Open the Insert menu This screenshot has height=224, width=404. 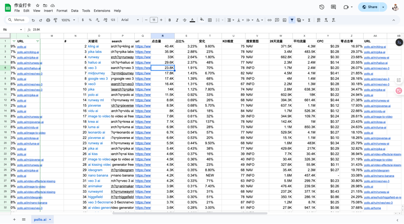coord(48,11)
